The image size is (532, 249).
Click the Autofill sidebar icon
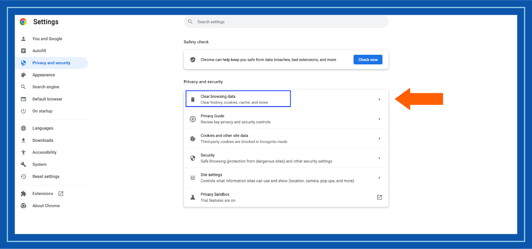pos(23,50)
